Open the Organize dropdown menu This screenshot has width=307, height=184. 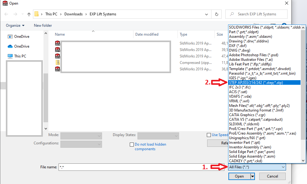15,25
